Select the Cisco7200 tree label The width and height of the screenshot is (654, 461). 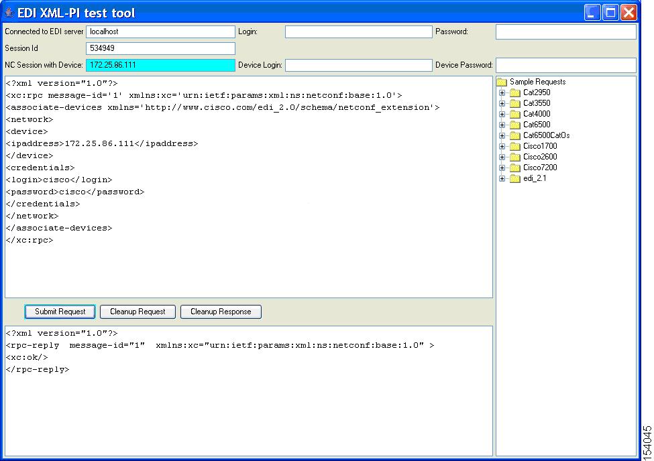point(540,168)
